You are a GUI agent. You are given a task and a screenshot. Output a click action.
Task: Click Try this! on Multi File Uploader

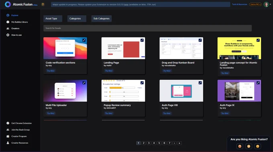[51, 113]
